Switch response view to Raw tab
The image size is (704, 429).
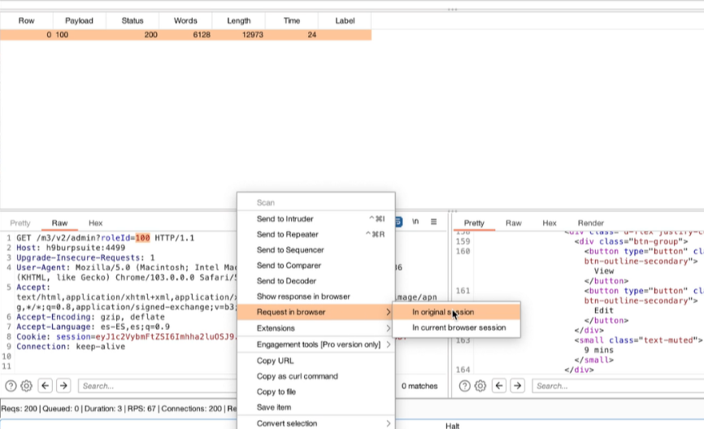(513, 223)
